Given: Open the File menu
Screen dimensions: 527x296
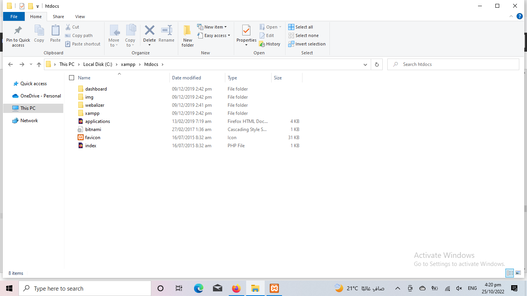Looking at the screenshot, I should coord(14,17).
